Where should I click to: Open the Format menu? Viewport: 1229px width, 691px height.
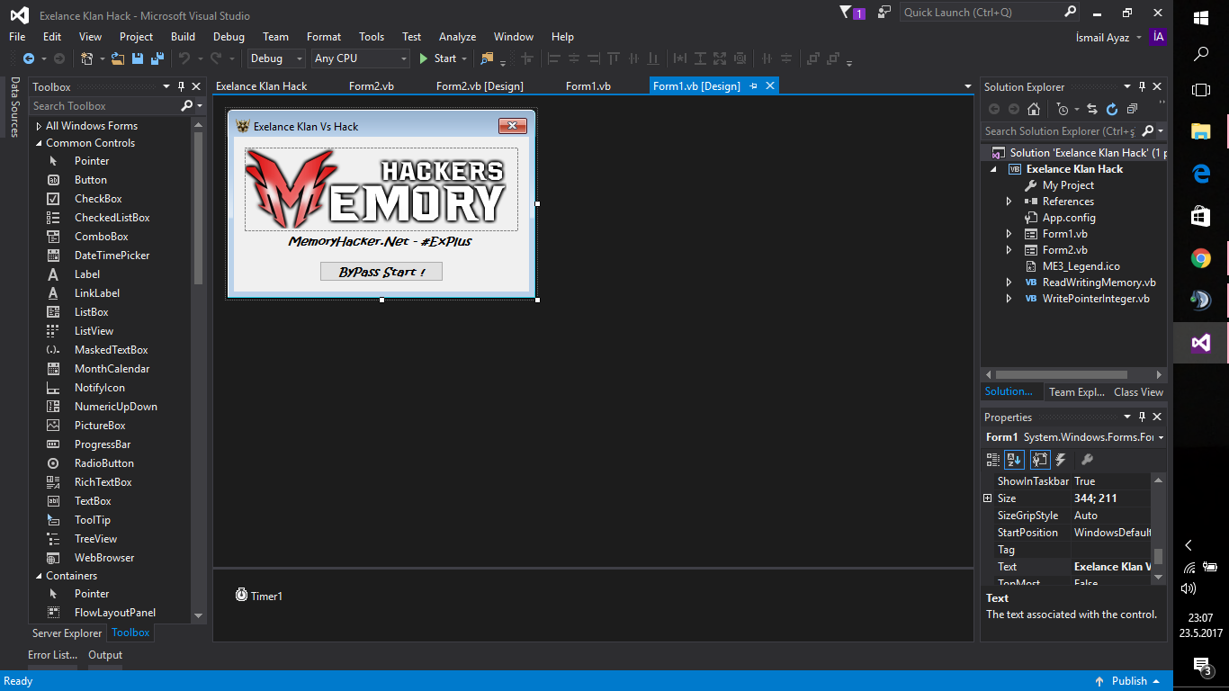(x=324, y=37)
